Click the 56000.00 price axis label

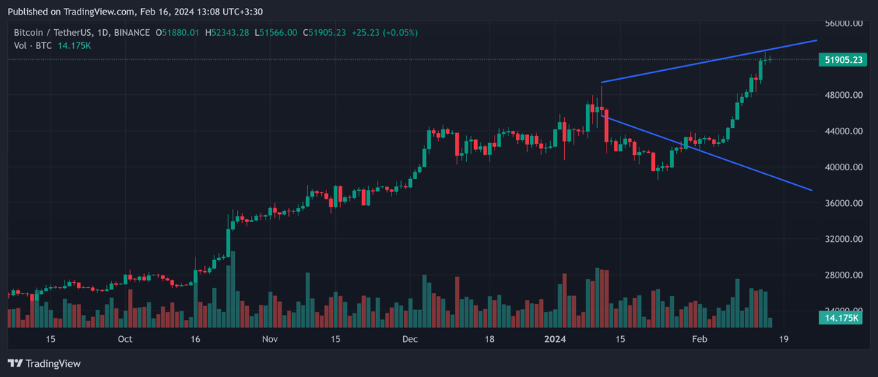(841, 23)
